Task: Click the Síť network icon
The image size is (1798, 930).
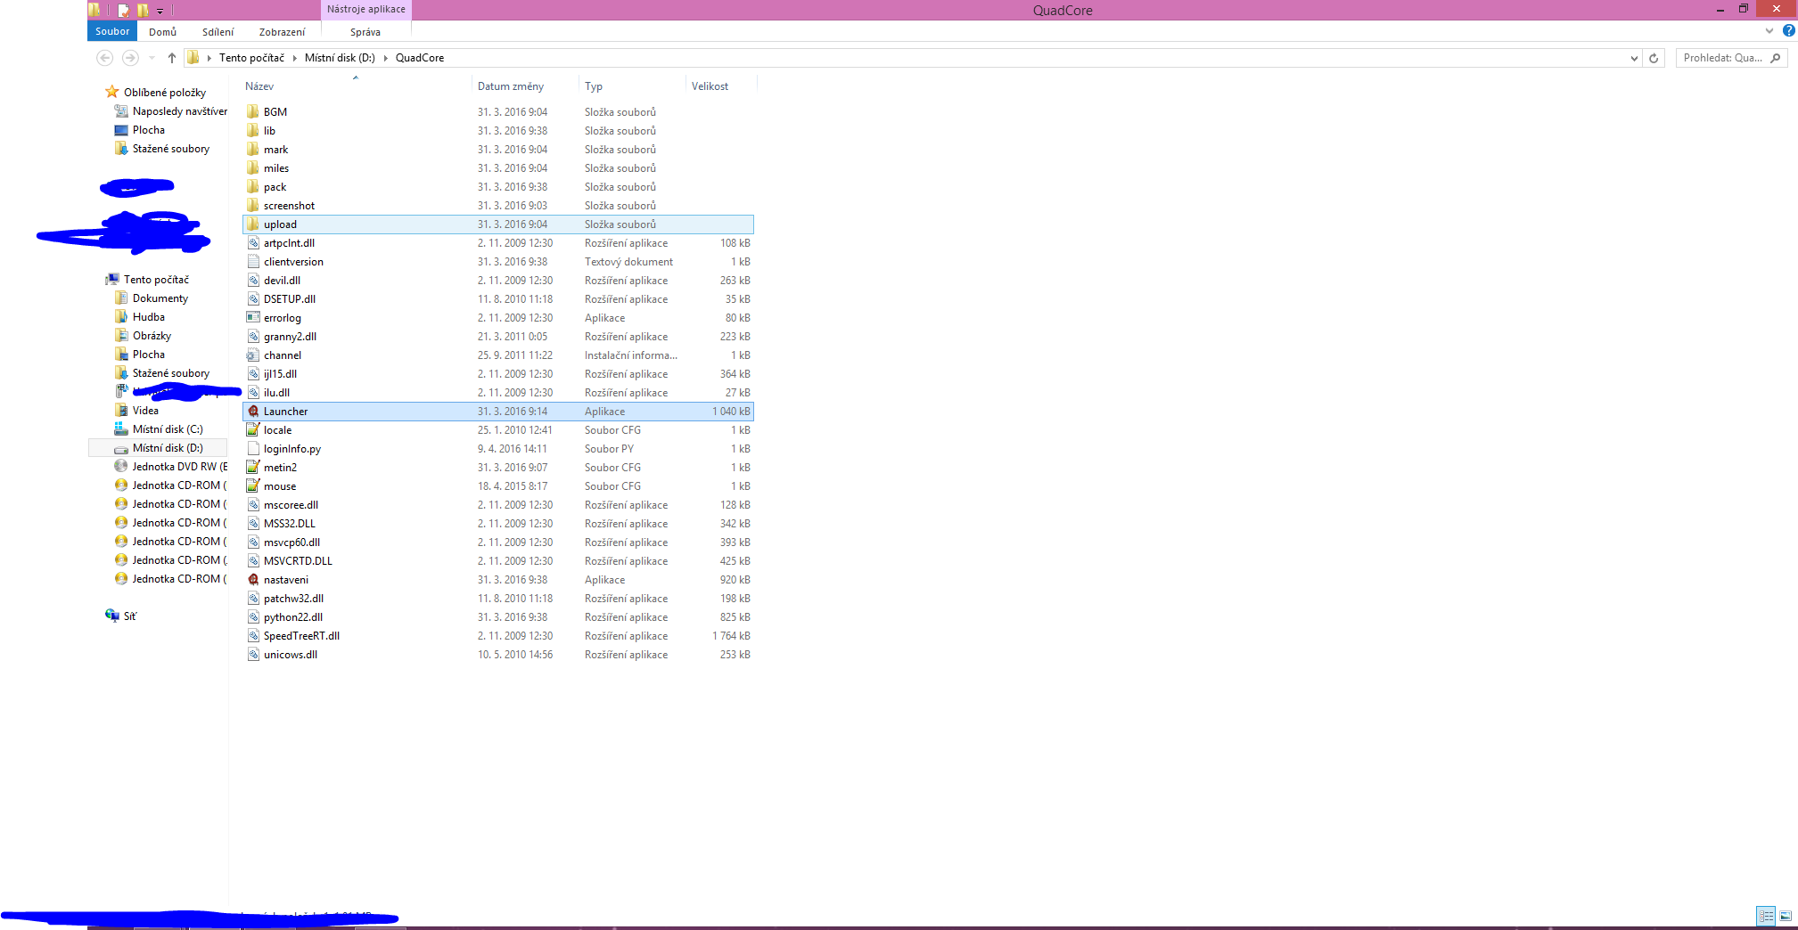Action: [x=112, y=616]
